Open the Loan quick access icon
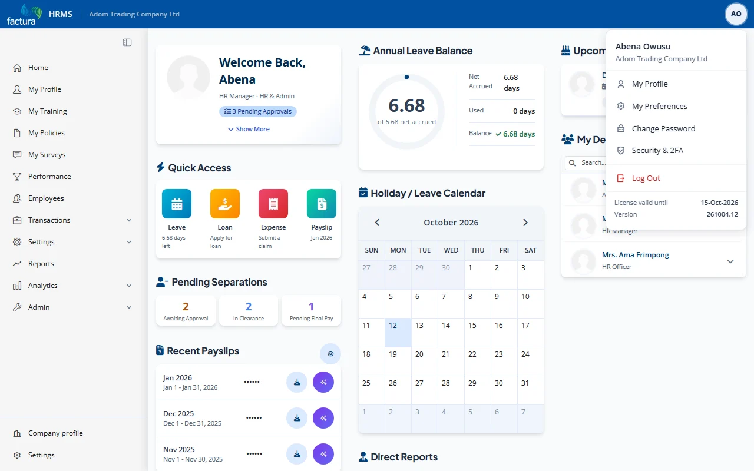The image size is (754, 471). 225,204
